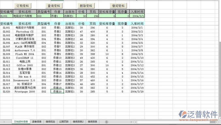Click the 订购资料 button
The height and width of the screenshot is (125, 221).
click(x=23, y=6)
